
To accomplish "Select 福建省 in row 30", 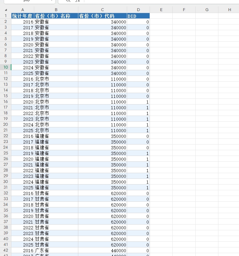I will pos(56,182).
